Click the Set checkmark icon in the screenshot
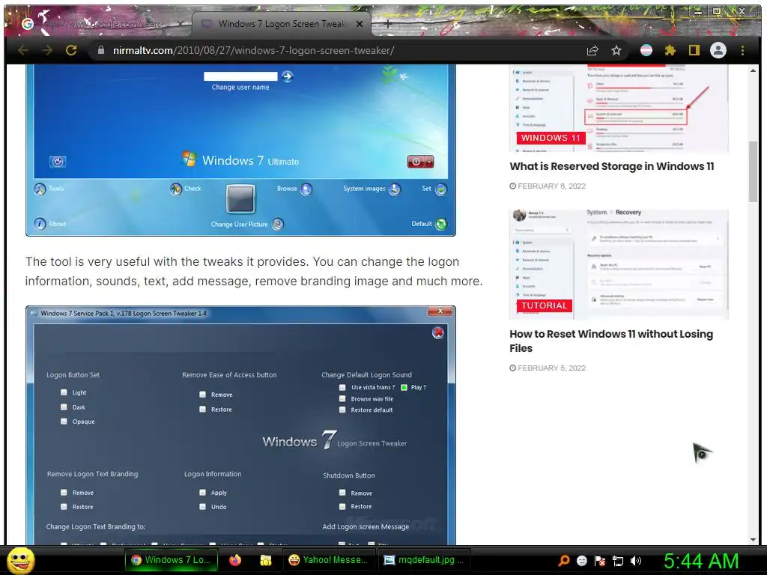The height and width of the screenshot is (575, 767). pos(440,189)
